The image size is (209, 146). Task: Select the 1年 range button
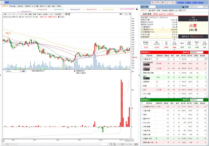coord(126,144)
